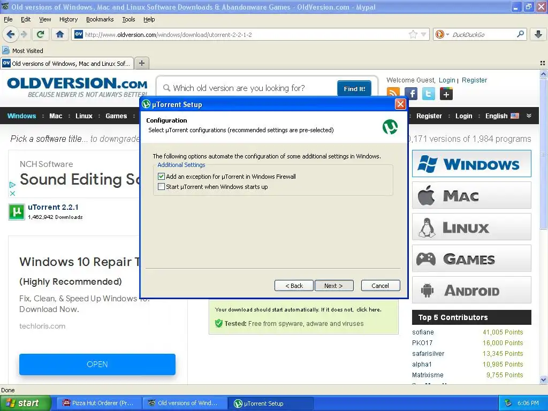Click the DuckDuckGo search input
The image size is (548, 411).
pos(483,35)
